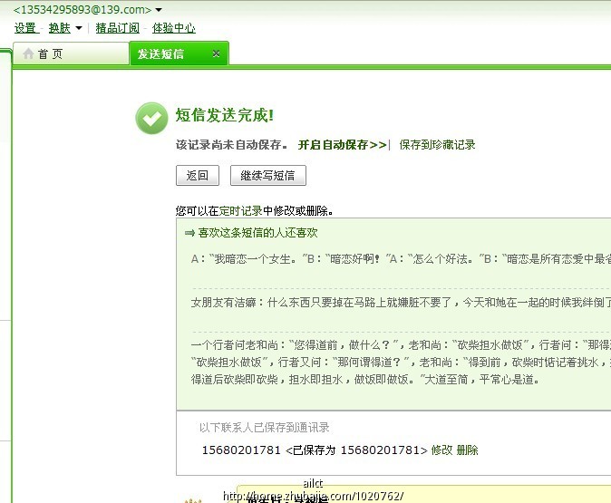This screenshot has width=611, height=503.
Task: Click the 以下联系人已保存到通讯录 label
Action: pos(264,428)
